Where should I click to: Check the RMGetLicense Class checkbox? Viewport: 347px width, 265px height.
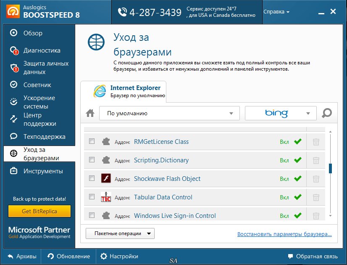click(x=92, y=141)
